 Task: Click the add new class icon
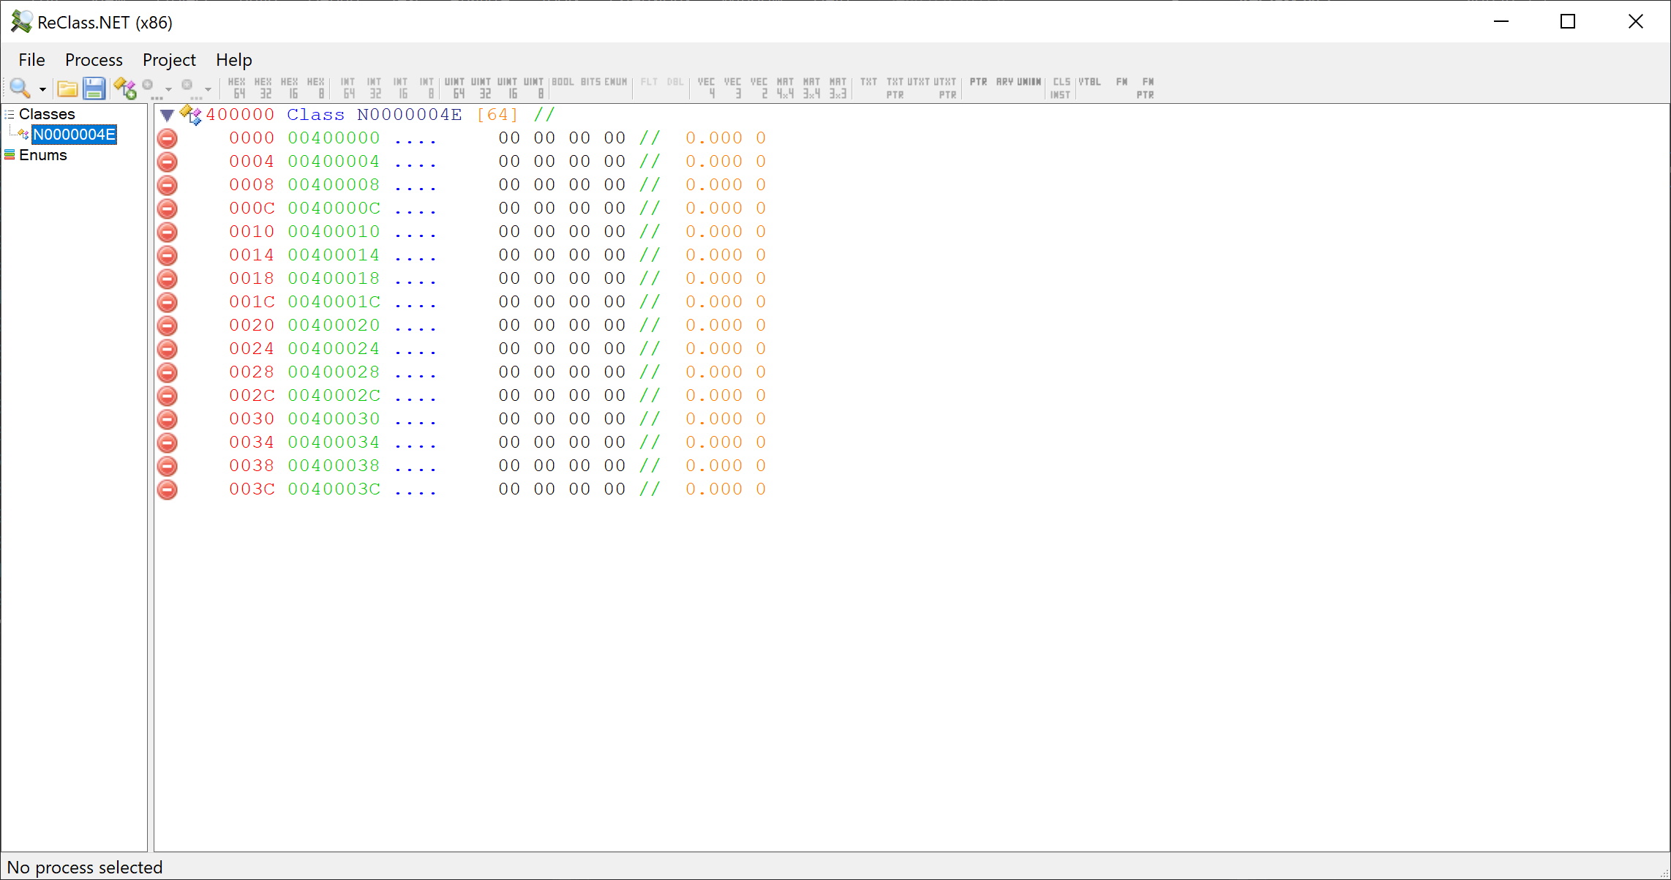coord(125,89)
